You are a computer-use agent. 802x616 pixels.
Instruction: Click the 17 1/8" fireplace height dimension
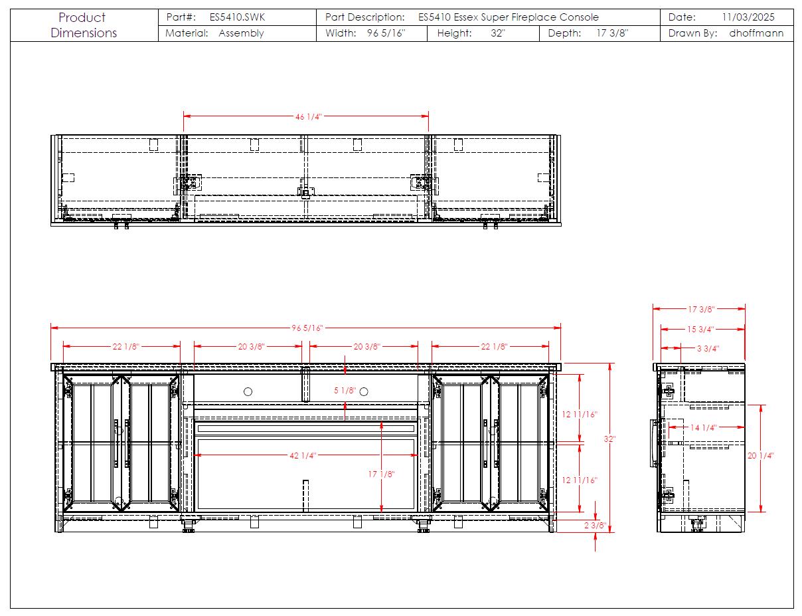click(x=381, y=474)
